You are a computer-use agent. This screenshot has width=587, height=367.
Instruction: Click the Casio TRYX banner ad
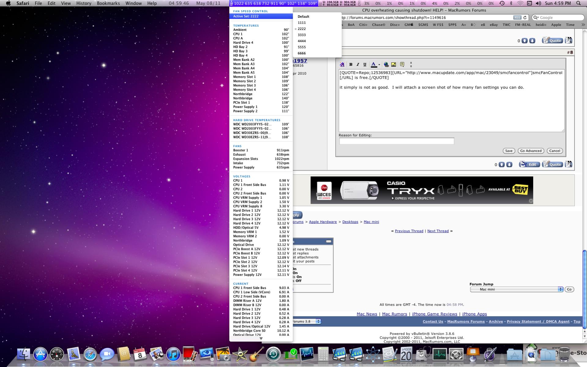tap(422, 190)
